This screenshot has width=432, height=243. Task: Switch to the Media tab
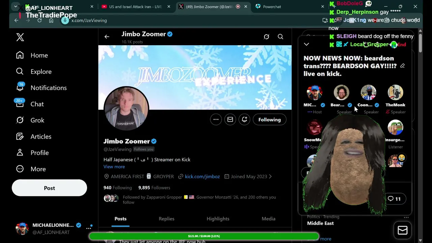[268, 219]
